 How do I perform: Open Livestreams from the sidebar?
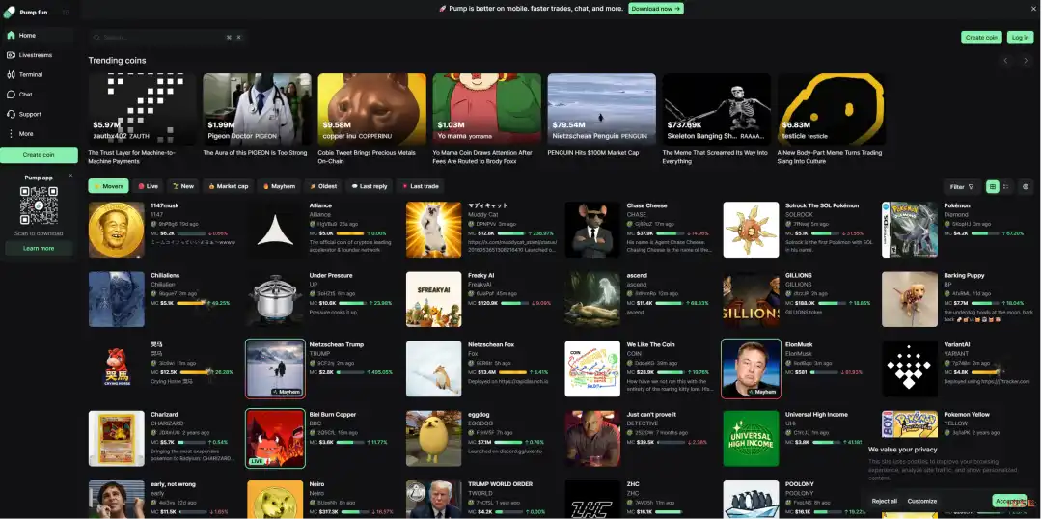point(35,55)
